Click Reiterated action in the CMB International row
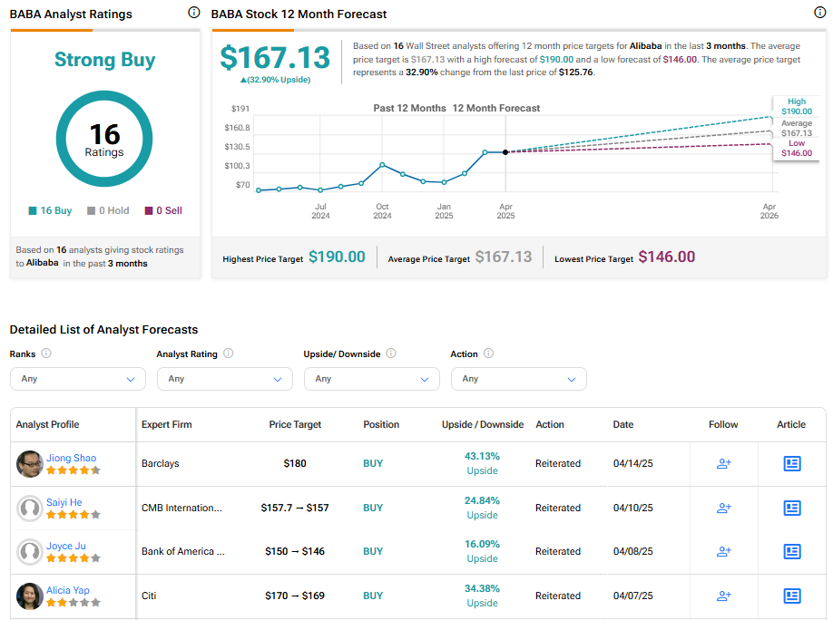Screen dimensions: 833x620 (x=558, y=508)
